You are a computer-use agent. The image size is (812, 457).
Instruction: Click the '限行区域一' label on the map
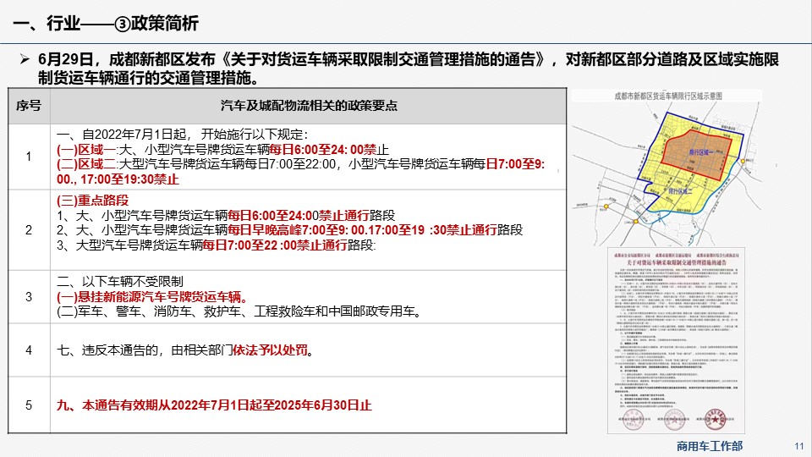[x=700, y=152]
